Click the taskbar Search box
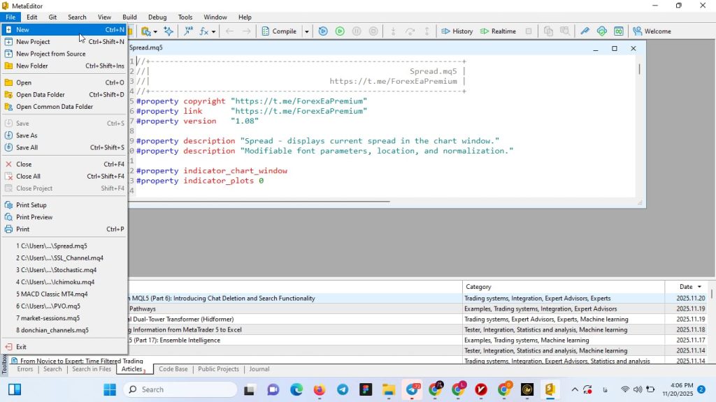 180,389
